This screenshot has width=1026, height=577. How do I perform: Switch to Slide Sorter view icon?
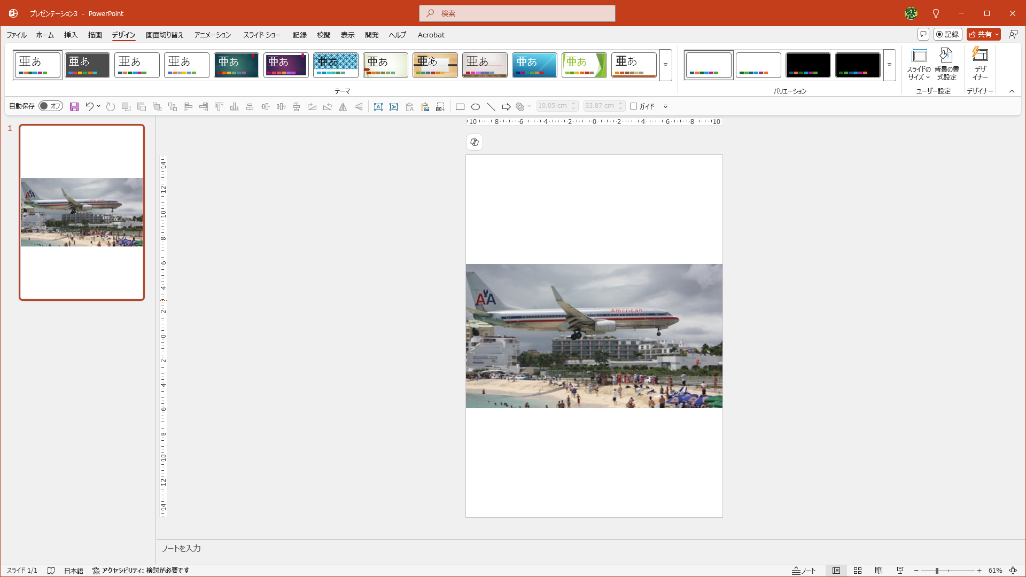(x=858, y=571)
